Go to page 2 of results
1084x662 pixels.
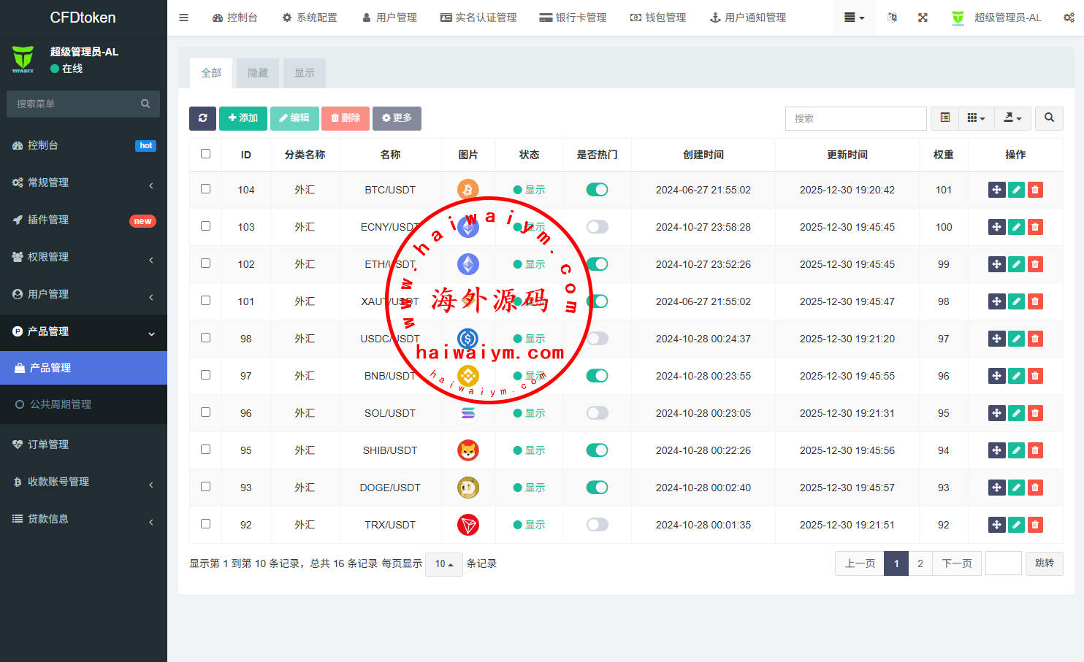920,563
